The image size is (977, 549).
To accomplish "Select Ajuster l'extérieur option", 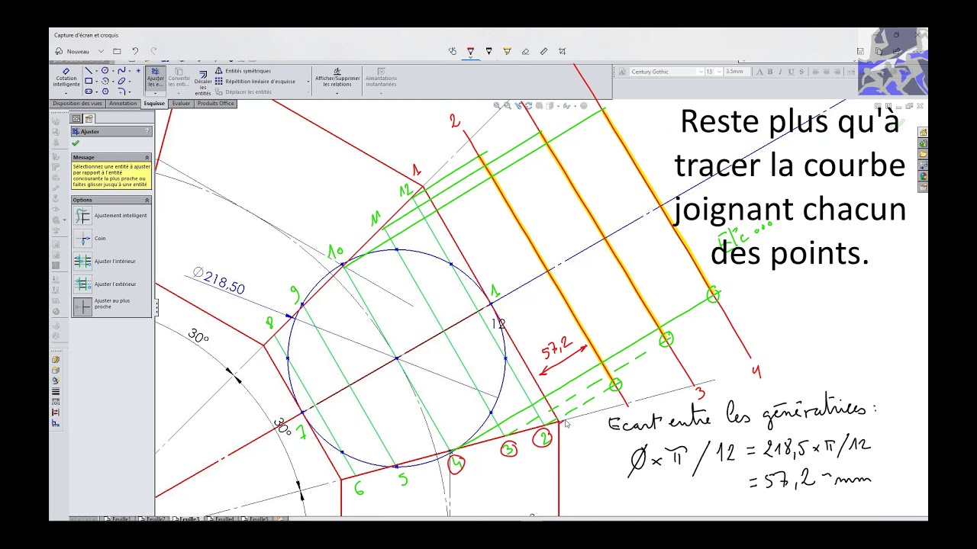I will (x=106, y=284).
